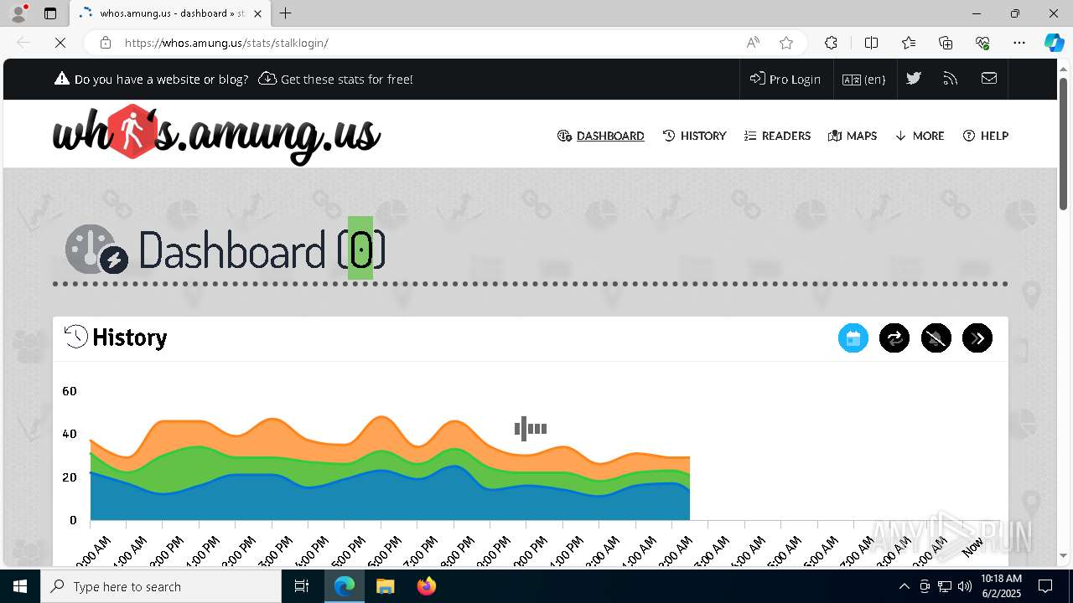1073x603 pixels.
Task: Click the browser profile avatar
Action: [x=18, y=13]
